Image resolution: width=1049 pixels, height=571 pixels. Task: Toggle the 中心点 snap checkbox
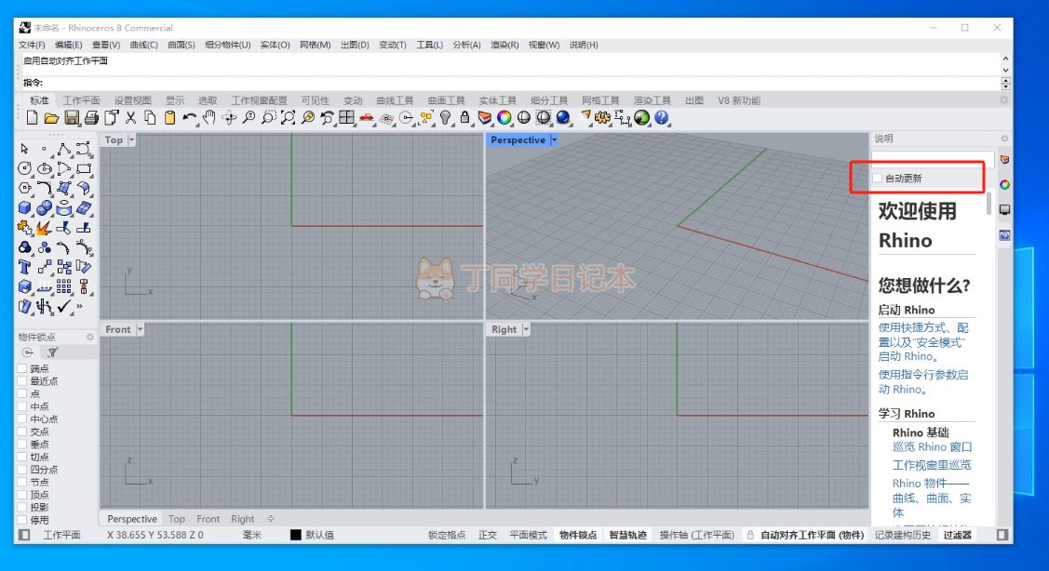click(x=22, y=419)
